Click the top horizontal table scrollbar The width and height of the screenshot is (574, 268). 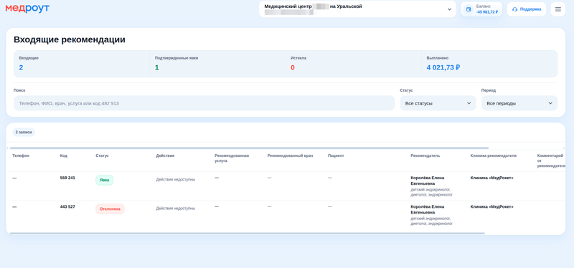click(x=249, y=148)
